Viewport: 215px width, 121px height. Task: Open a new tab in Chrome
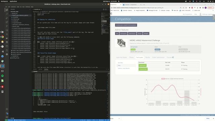(x=144, y=5)
